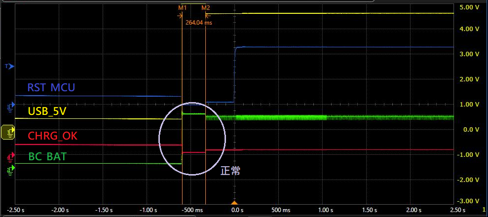Click the 0.0 s time axis label
Screen dimensions: 488x217
pos(237,210)
